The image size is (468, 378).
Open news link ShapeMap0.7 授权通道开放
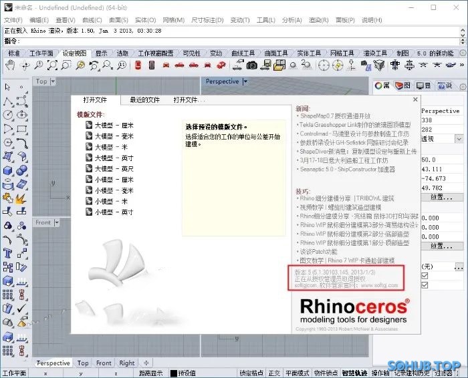335,116
